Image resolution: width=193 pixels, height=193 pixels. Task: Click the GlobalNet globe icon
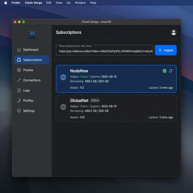click(63, 107)
